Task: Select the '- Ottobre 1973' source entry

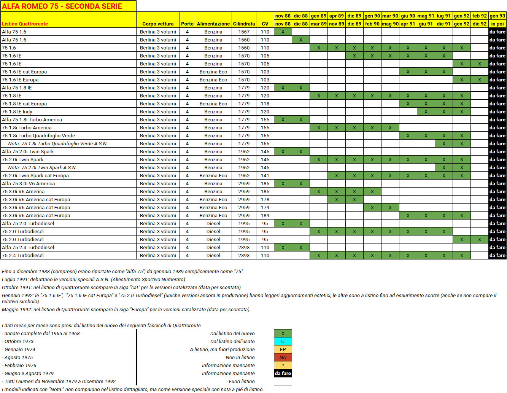Action: click(17, 341)
